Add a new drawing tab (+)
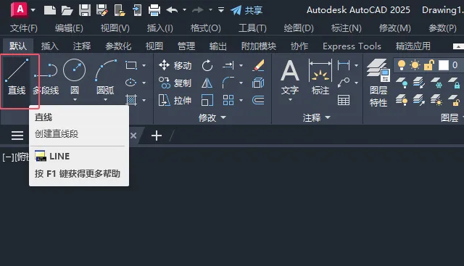Image resolution: width=464 pixels, height=266 pixels. (157, 136)
